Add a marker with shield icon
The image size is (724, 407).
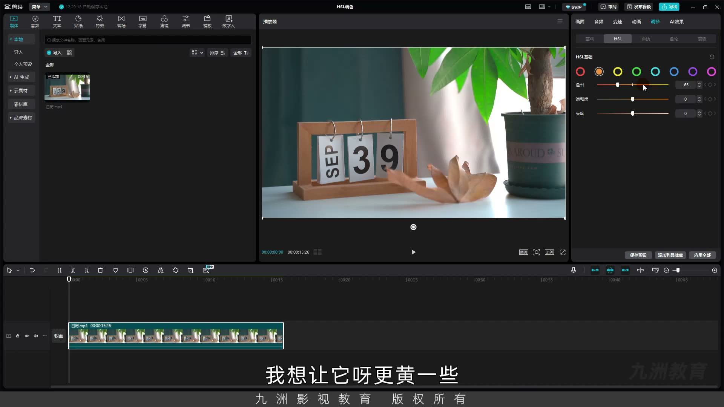(115, 270)
